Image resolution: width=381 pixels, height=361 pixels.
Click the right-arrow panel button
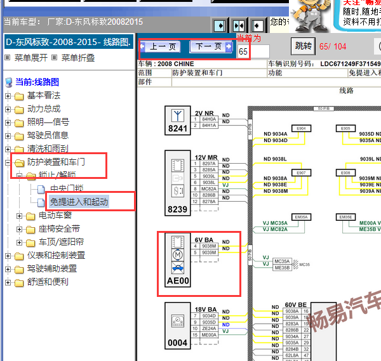point(220,25)
